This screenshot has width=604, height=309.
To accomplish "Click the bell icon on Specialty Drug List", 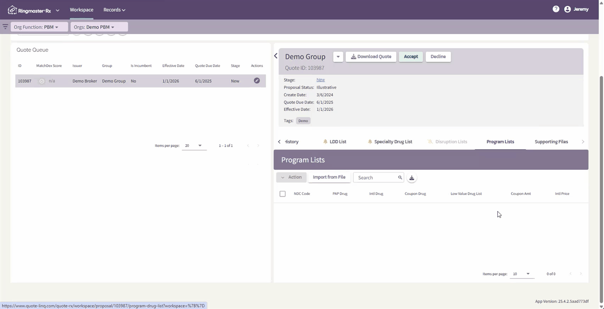I will pos(370,142).
